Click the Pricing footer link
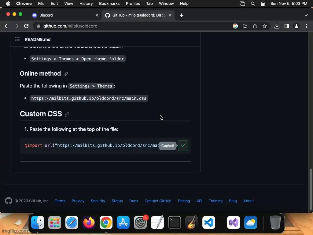Screen dimensions: 313x235 (x=184, y=201)
